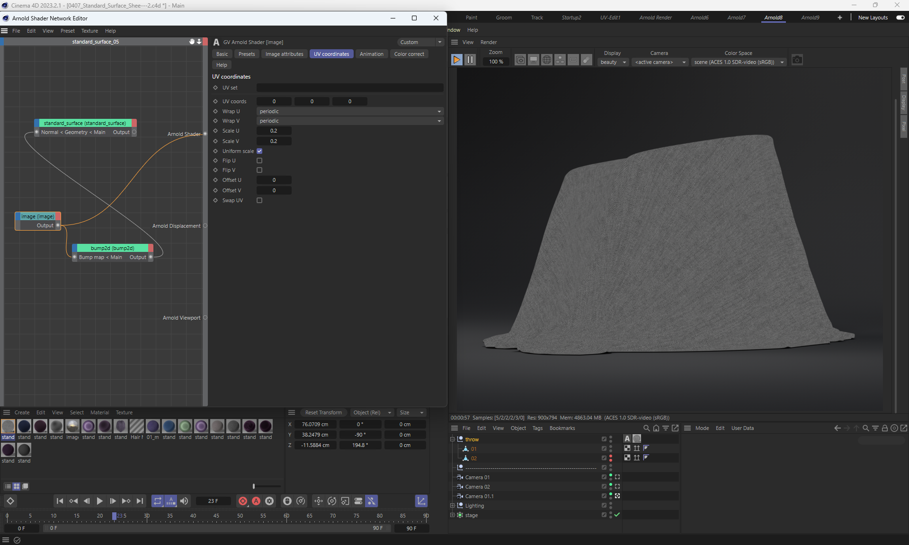Go to end of animation
The width and height of the screenshot is (909, 545).
[x=140, y=501]
